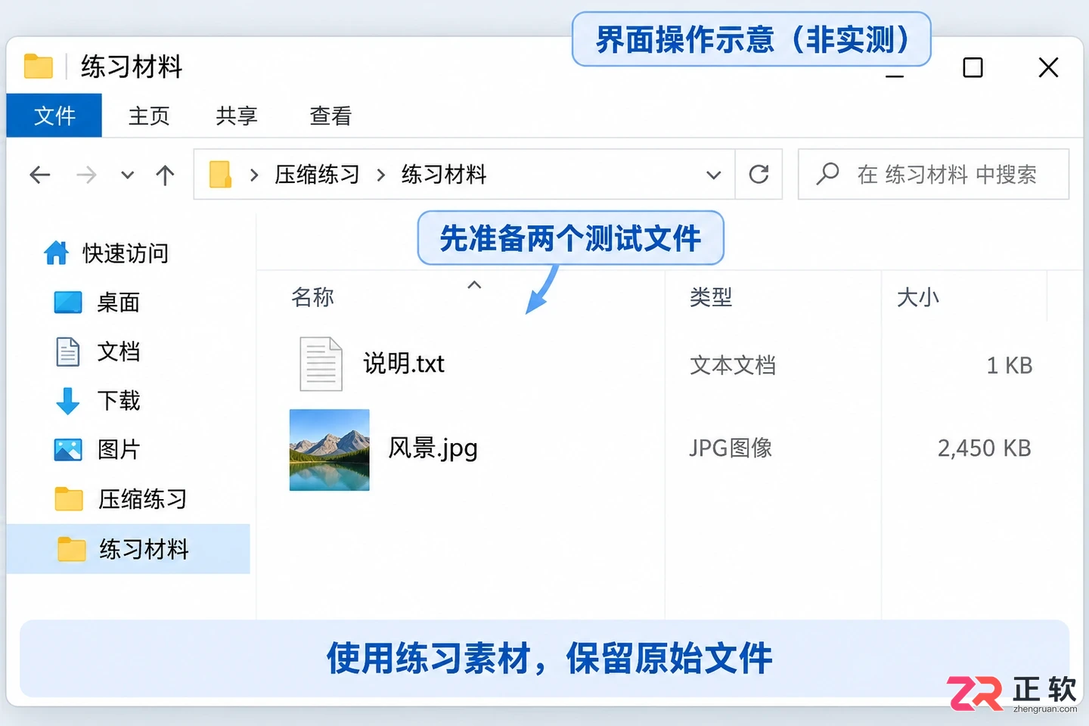Click the title bar folder icon

pos(38,66)
